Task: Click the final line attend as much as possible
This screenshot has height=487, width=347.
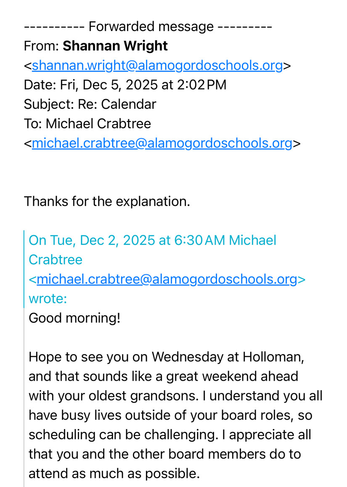Action: (114, 474)
